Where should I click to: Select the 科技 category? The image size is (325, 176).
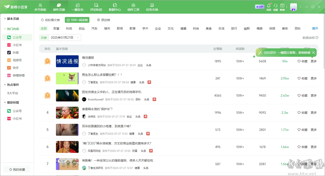click(69, 29)
